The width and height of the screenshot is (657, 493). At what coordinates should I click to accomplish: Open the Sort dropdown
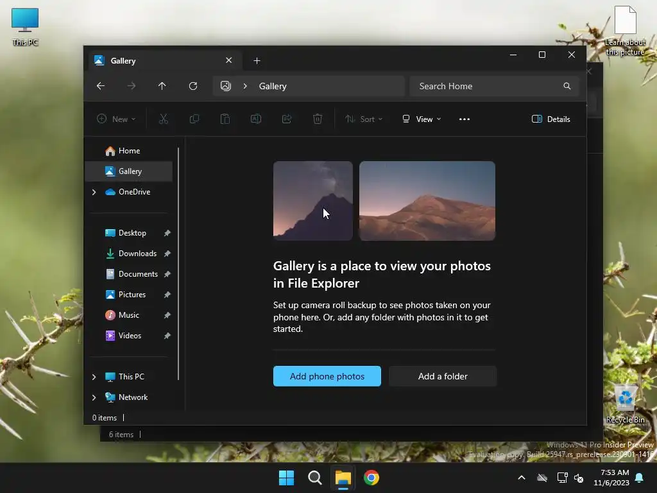click(x=364, y=119)
